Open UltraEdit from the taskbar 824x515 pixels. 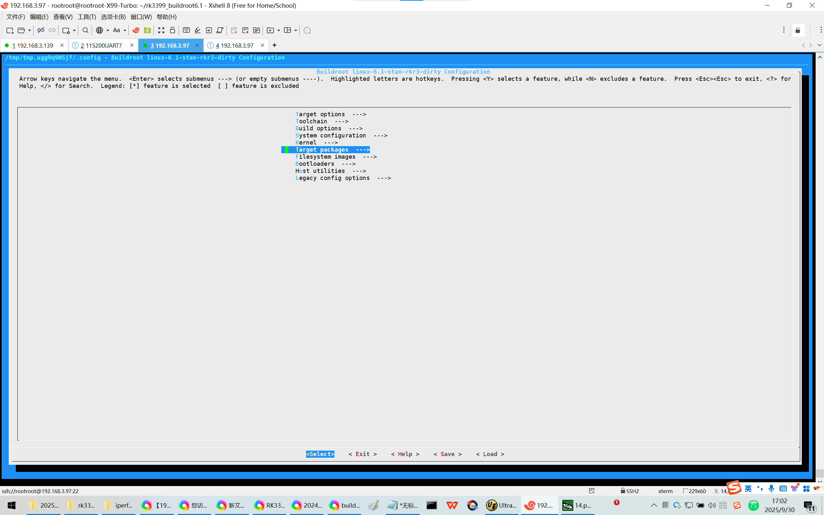tap(501, 505)
